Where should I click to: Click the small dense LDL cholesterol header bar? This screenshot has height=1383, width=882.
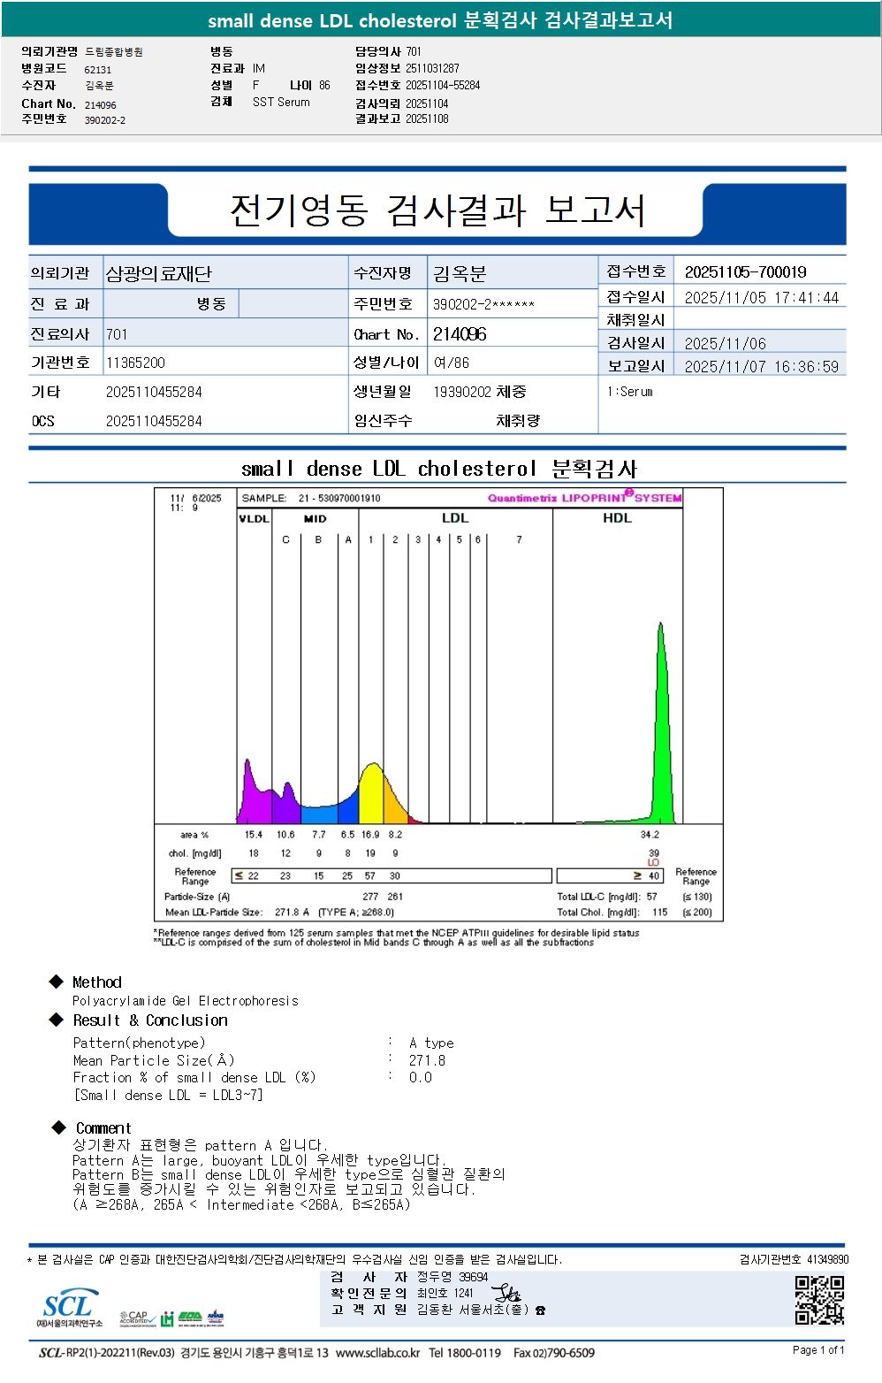441,19
